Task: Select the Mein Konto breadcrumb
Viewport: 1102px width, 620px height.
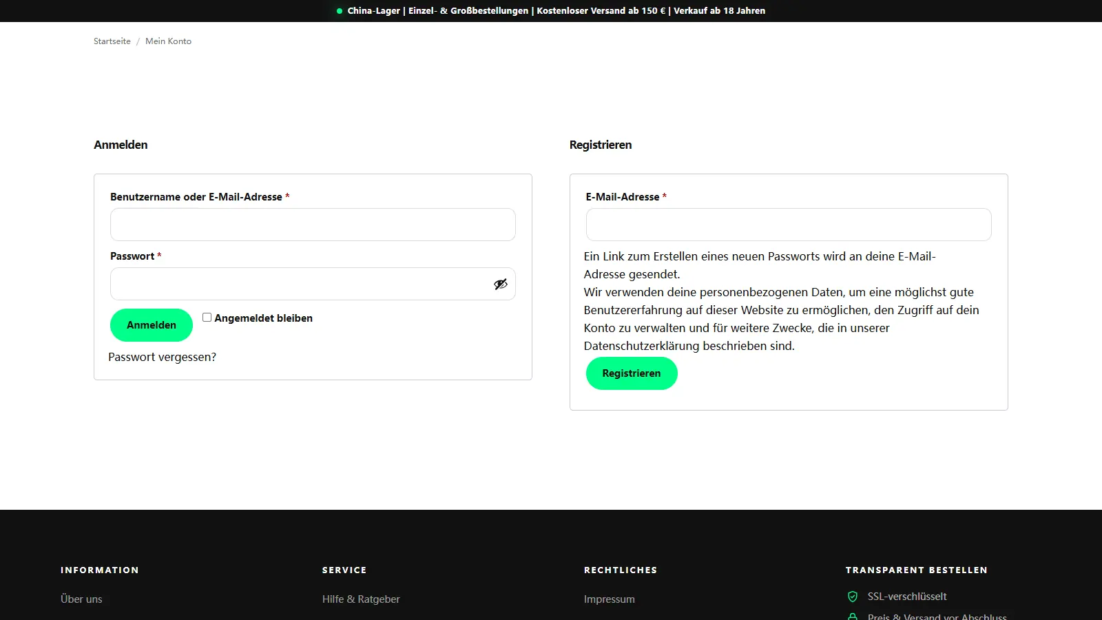Action: click(168, 41)
